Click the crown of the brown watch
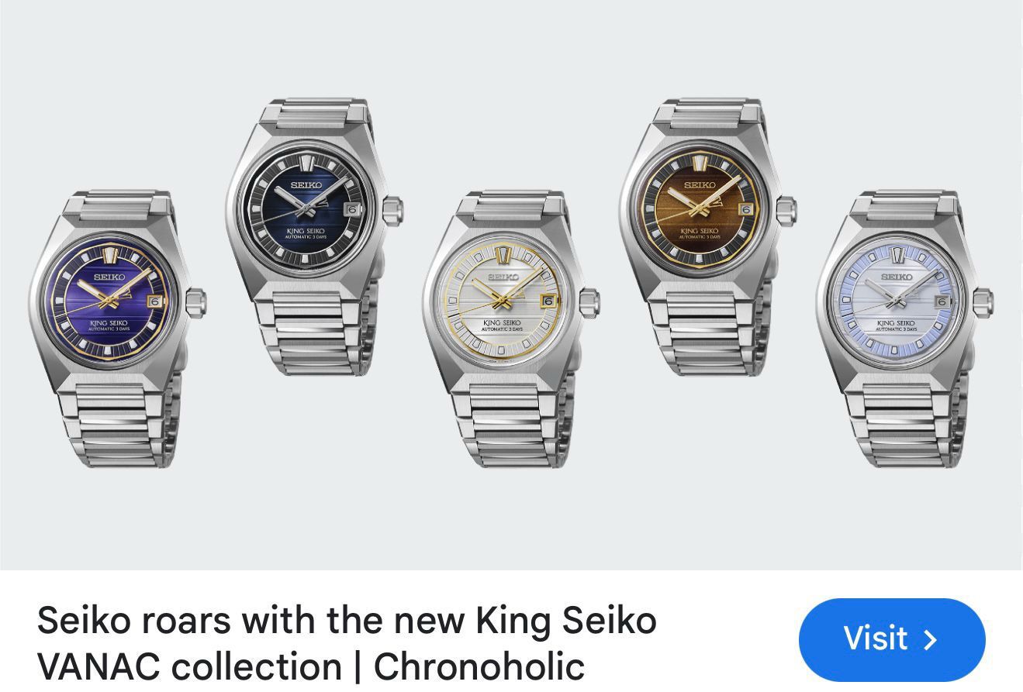1023x692 pixels. coord(786,210)
